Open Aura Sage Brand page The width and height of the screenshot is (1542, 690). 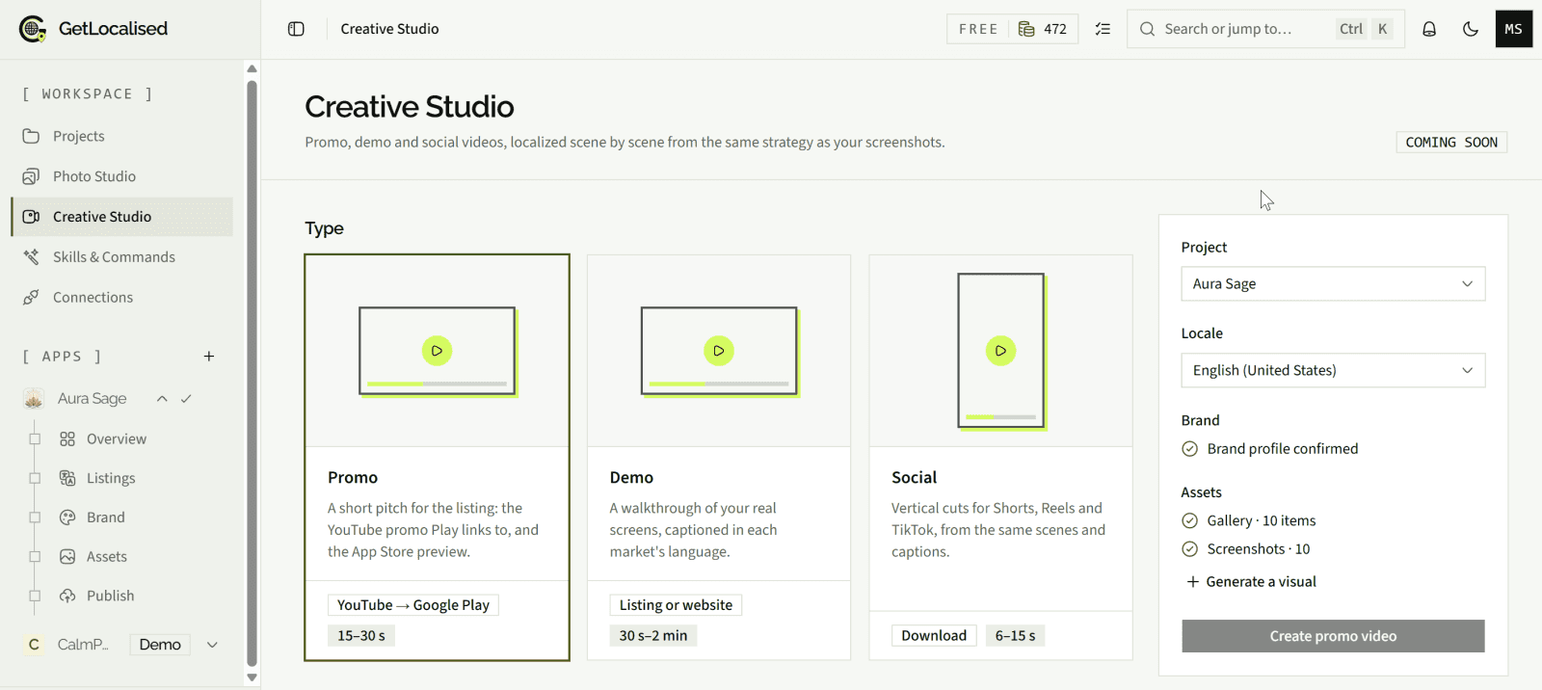click(106, 517)
